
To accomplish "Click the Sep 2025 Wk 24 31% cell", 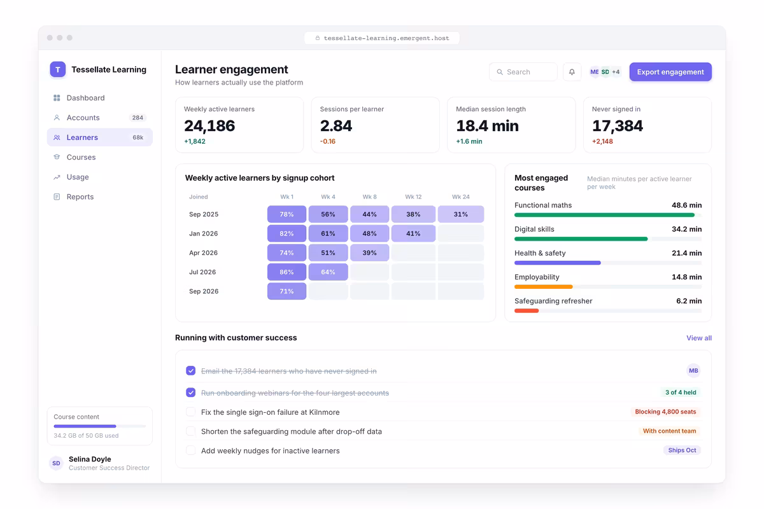I will pyautogui.click(x=461, y=214).
